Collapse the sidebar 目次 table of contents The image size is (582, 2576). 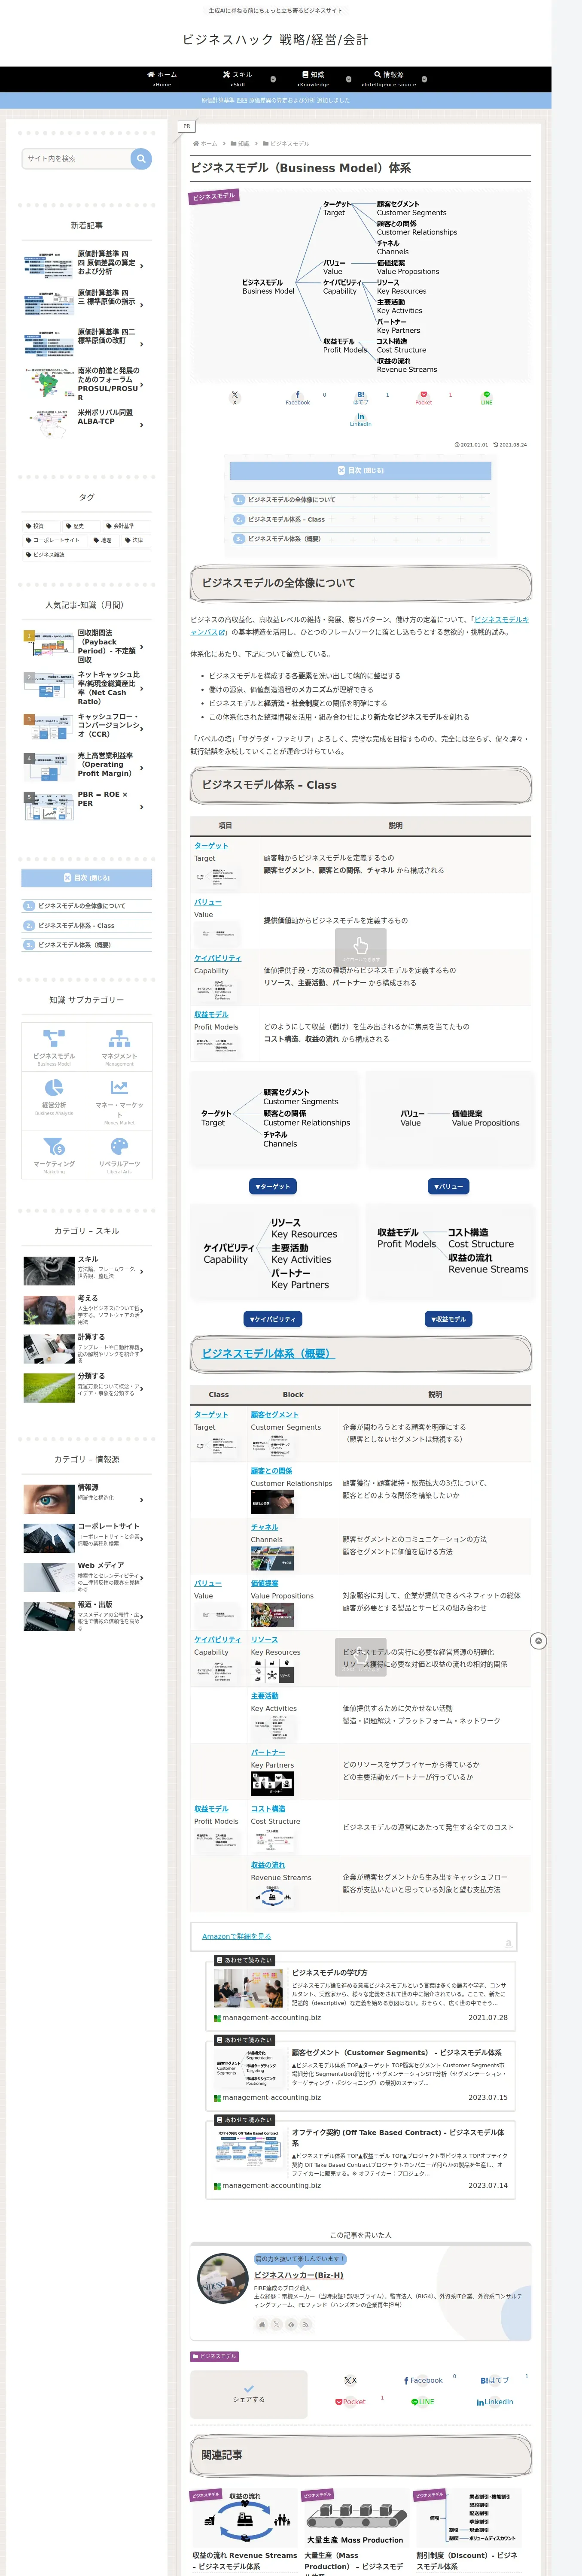coord(87,878)
